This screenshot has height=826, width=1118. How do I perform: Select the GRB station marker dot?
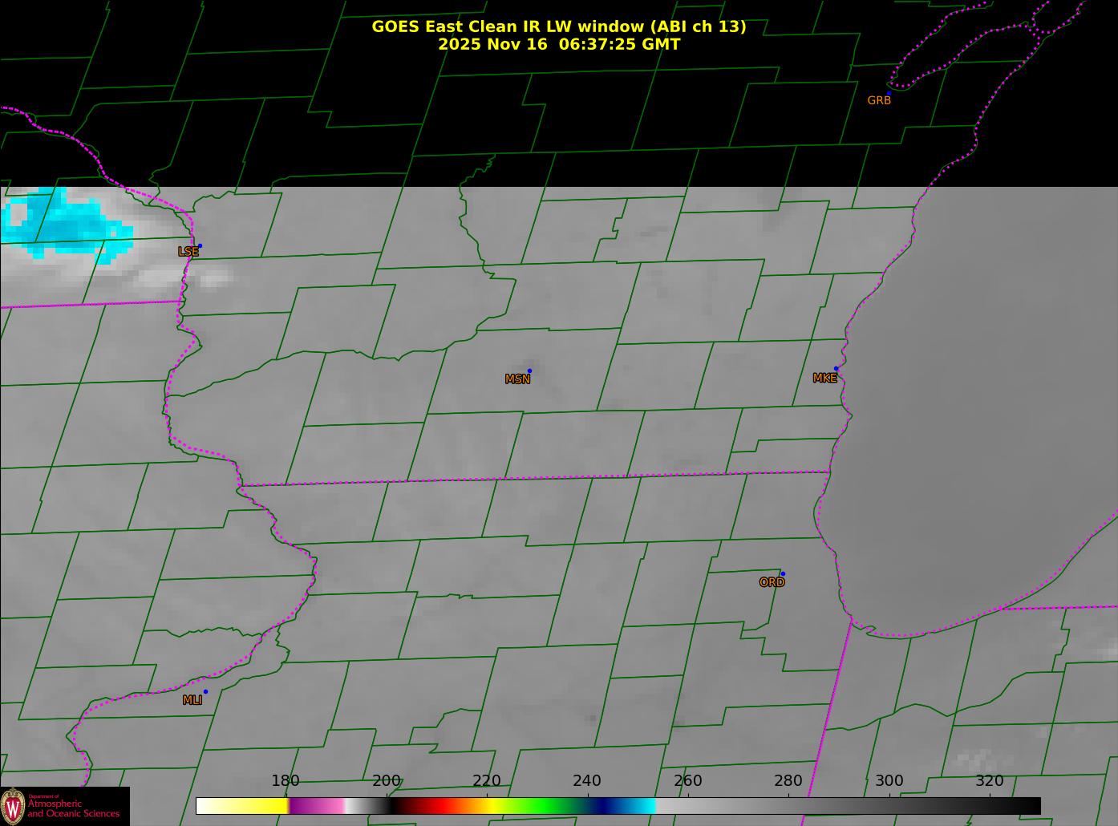pyautogui.click(x=889, y=93)
